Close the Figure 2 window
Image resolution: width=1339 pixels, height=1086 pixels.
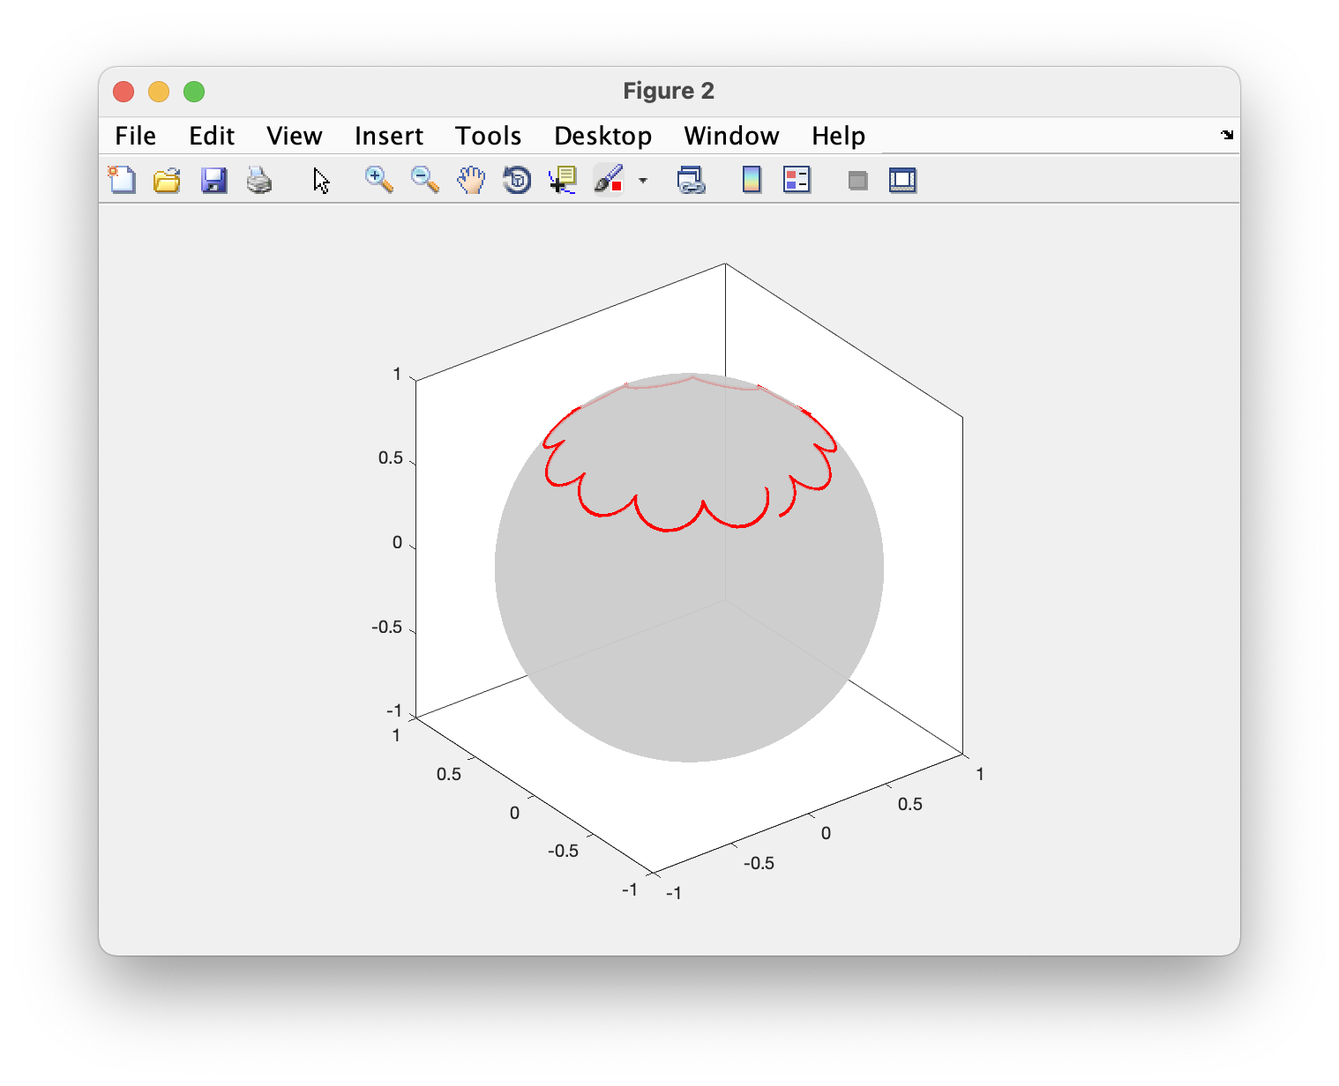click(123, 92)
